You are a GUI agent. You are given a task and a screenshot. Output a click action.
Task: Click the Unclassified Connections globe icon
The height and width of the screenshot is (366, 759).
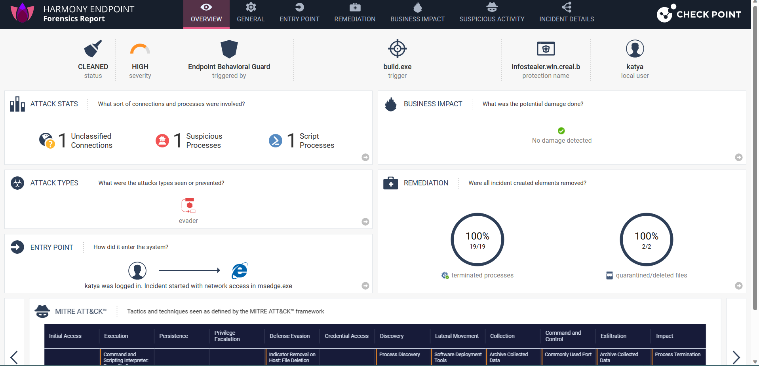pos(47,140)
